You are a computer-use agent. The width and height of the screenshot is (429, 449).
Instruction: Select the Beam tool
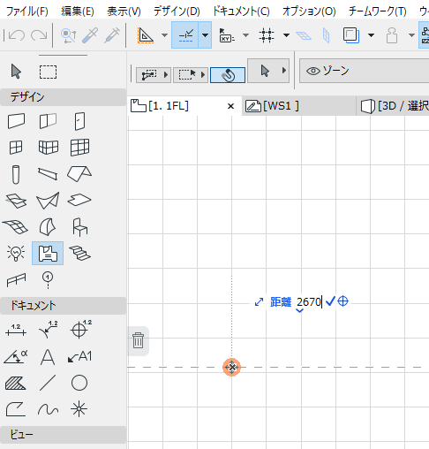[x=48, y=174]
